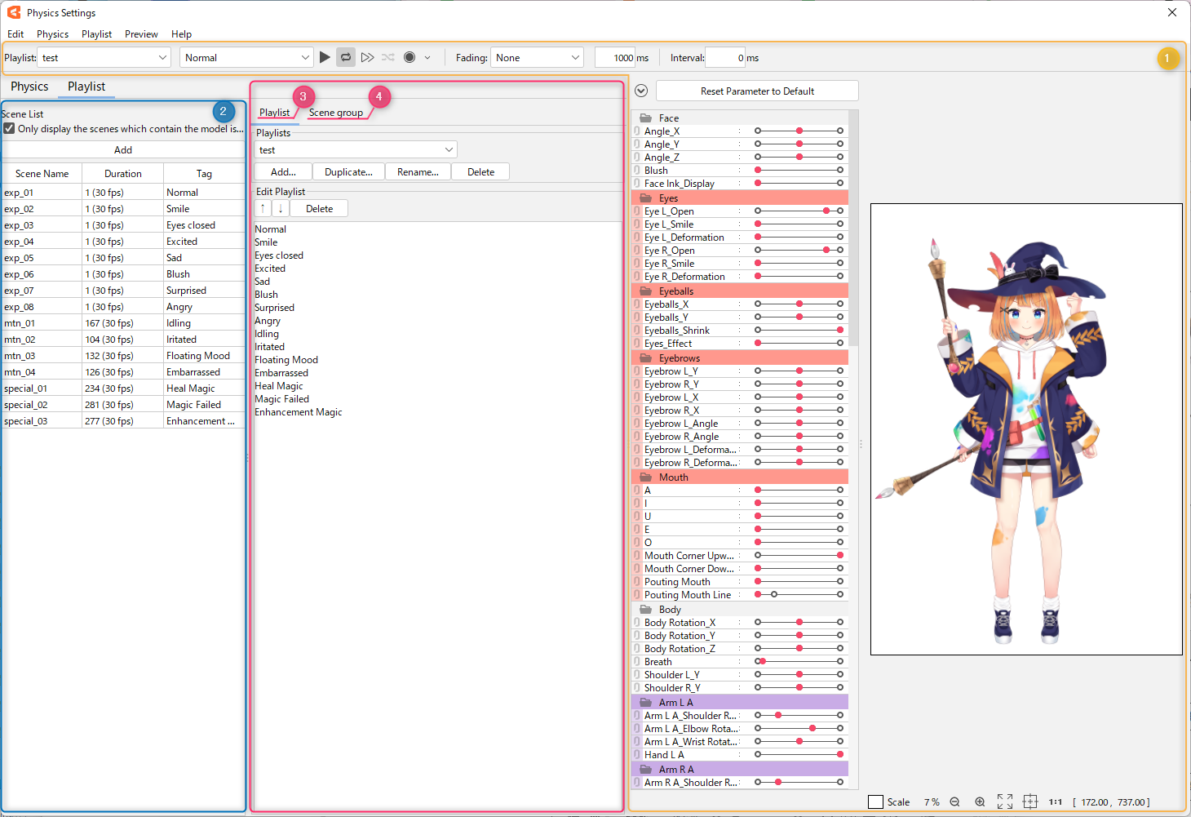Viewport: 1191px width, 817px height.
Task: Open the Preview menu
Action: [x=141, y=34]
